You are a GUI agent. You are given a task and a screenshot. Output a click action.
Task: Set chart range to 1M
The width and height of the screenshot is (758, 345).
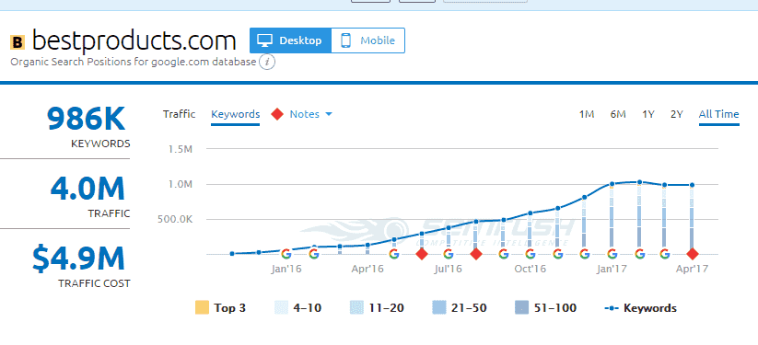pyautogui.click(x=587, y=114)
